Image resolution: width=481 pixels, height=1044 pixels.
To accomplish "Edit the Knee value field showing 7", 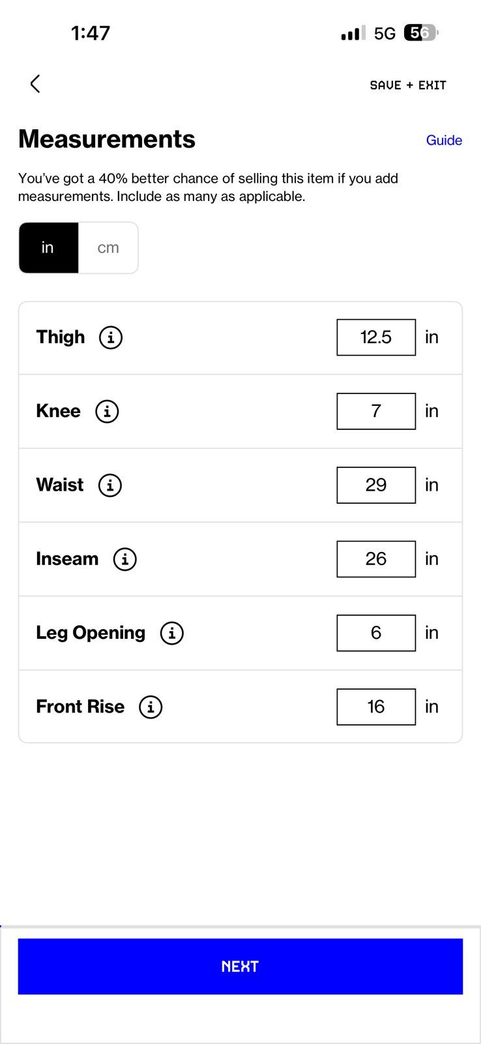I will click(x=376, y=411).
